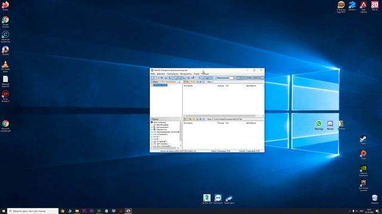The width and height of the screenshot is (382, 214).
Task: Open the Помощь menu
Action: click(x=205, y=74)
